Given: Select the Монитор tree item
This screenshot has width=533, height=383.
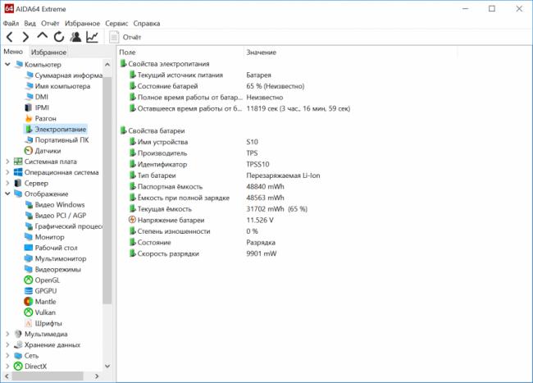Looking at the screenshot, I should (x=44, y=237).
